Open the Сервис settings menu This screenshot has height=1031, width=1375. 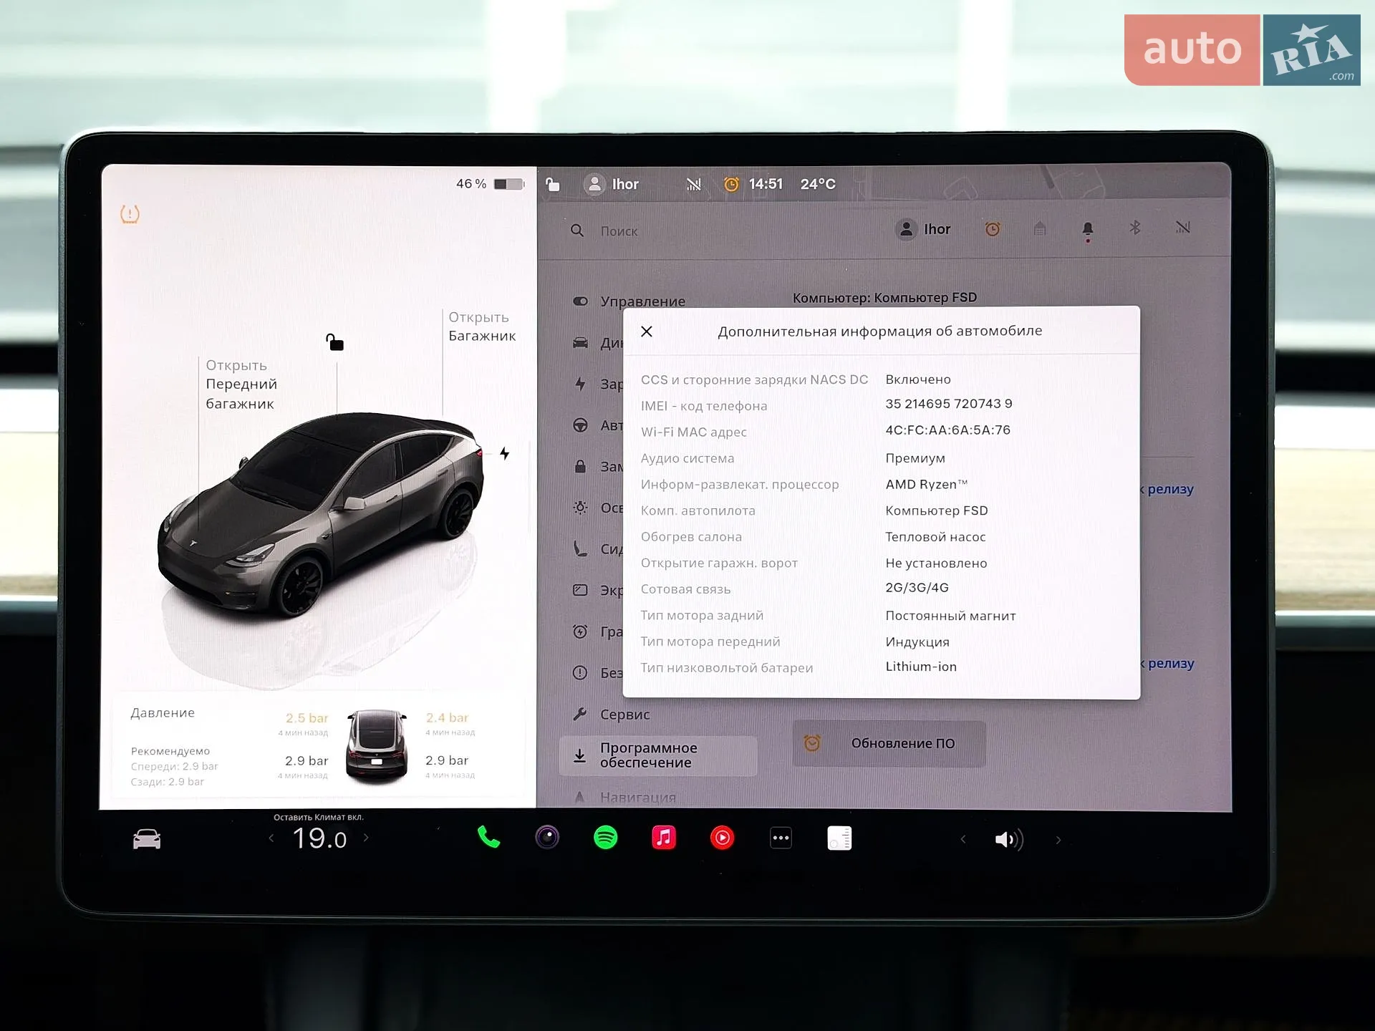pos(612,714)
